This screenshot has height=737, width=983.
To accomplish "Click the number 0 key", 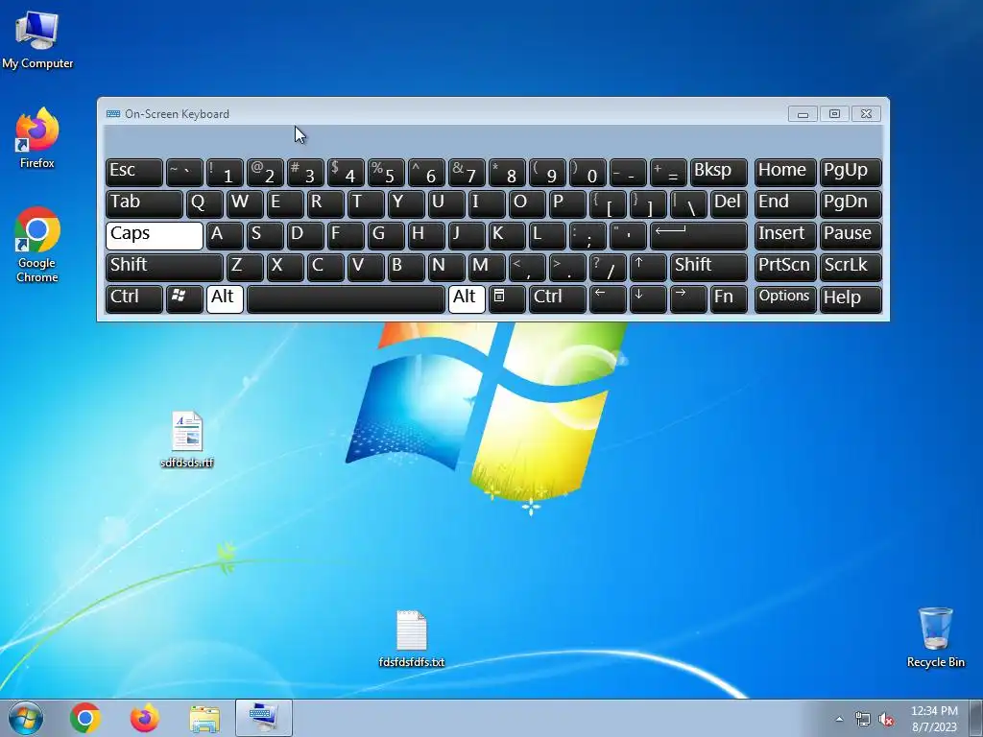I will (587, 173).
